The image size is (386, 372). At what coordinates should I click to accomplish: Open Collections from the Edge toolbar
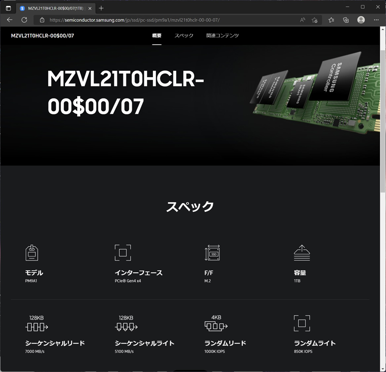point(345,20)
